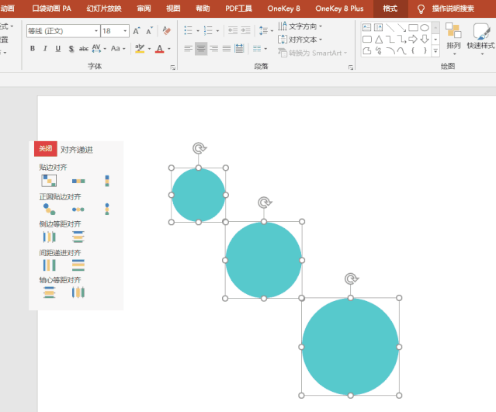Toggle underline text formatting
The image size is (496, 412).
58,48
